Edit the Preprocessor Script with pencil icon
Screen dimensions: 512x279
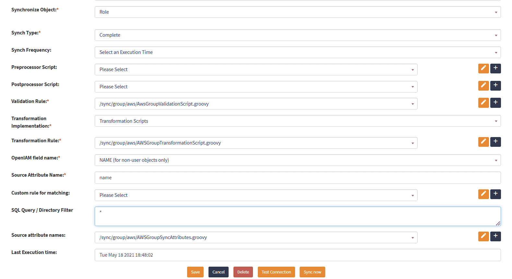click(x=483, y=69)
